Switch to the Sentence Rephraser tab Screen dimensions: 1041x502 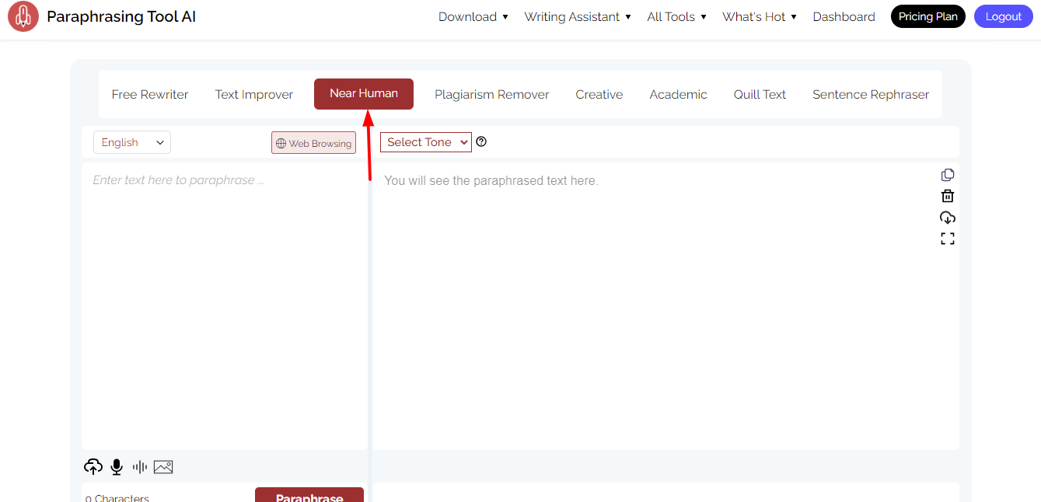[x=871, y=94]
